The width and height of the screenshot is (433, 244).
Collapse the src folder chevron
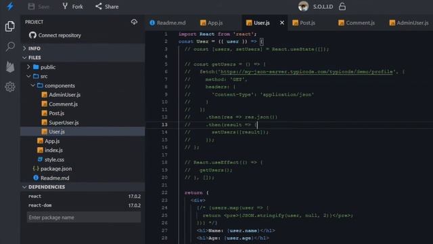tap(28, 76)
